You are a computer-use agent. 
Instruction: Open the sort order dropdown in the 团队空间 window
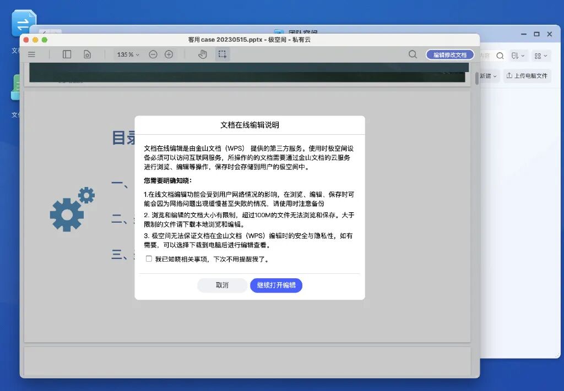tap(518, 56)
